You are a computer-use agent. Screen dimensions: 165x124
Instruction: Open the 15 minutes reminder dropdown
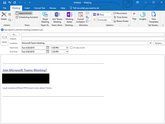click(x=111, y=20)
